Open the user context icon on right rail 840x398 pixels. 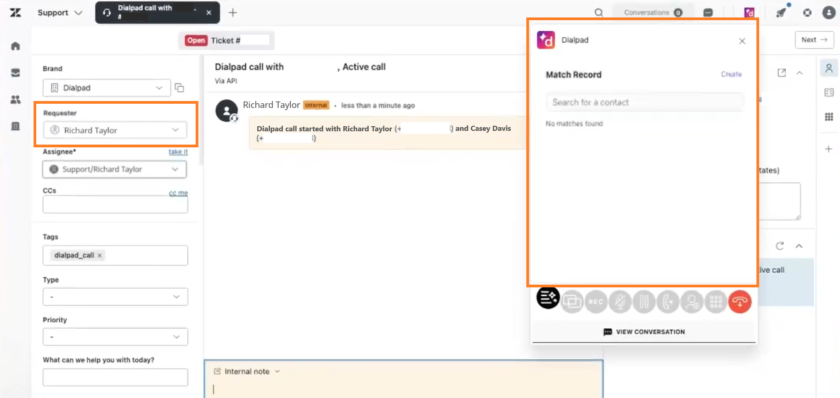click(x=829, y=68)
